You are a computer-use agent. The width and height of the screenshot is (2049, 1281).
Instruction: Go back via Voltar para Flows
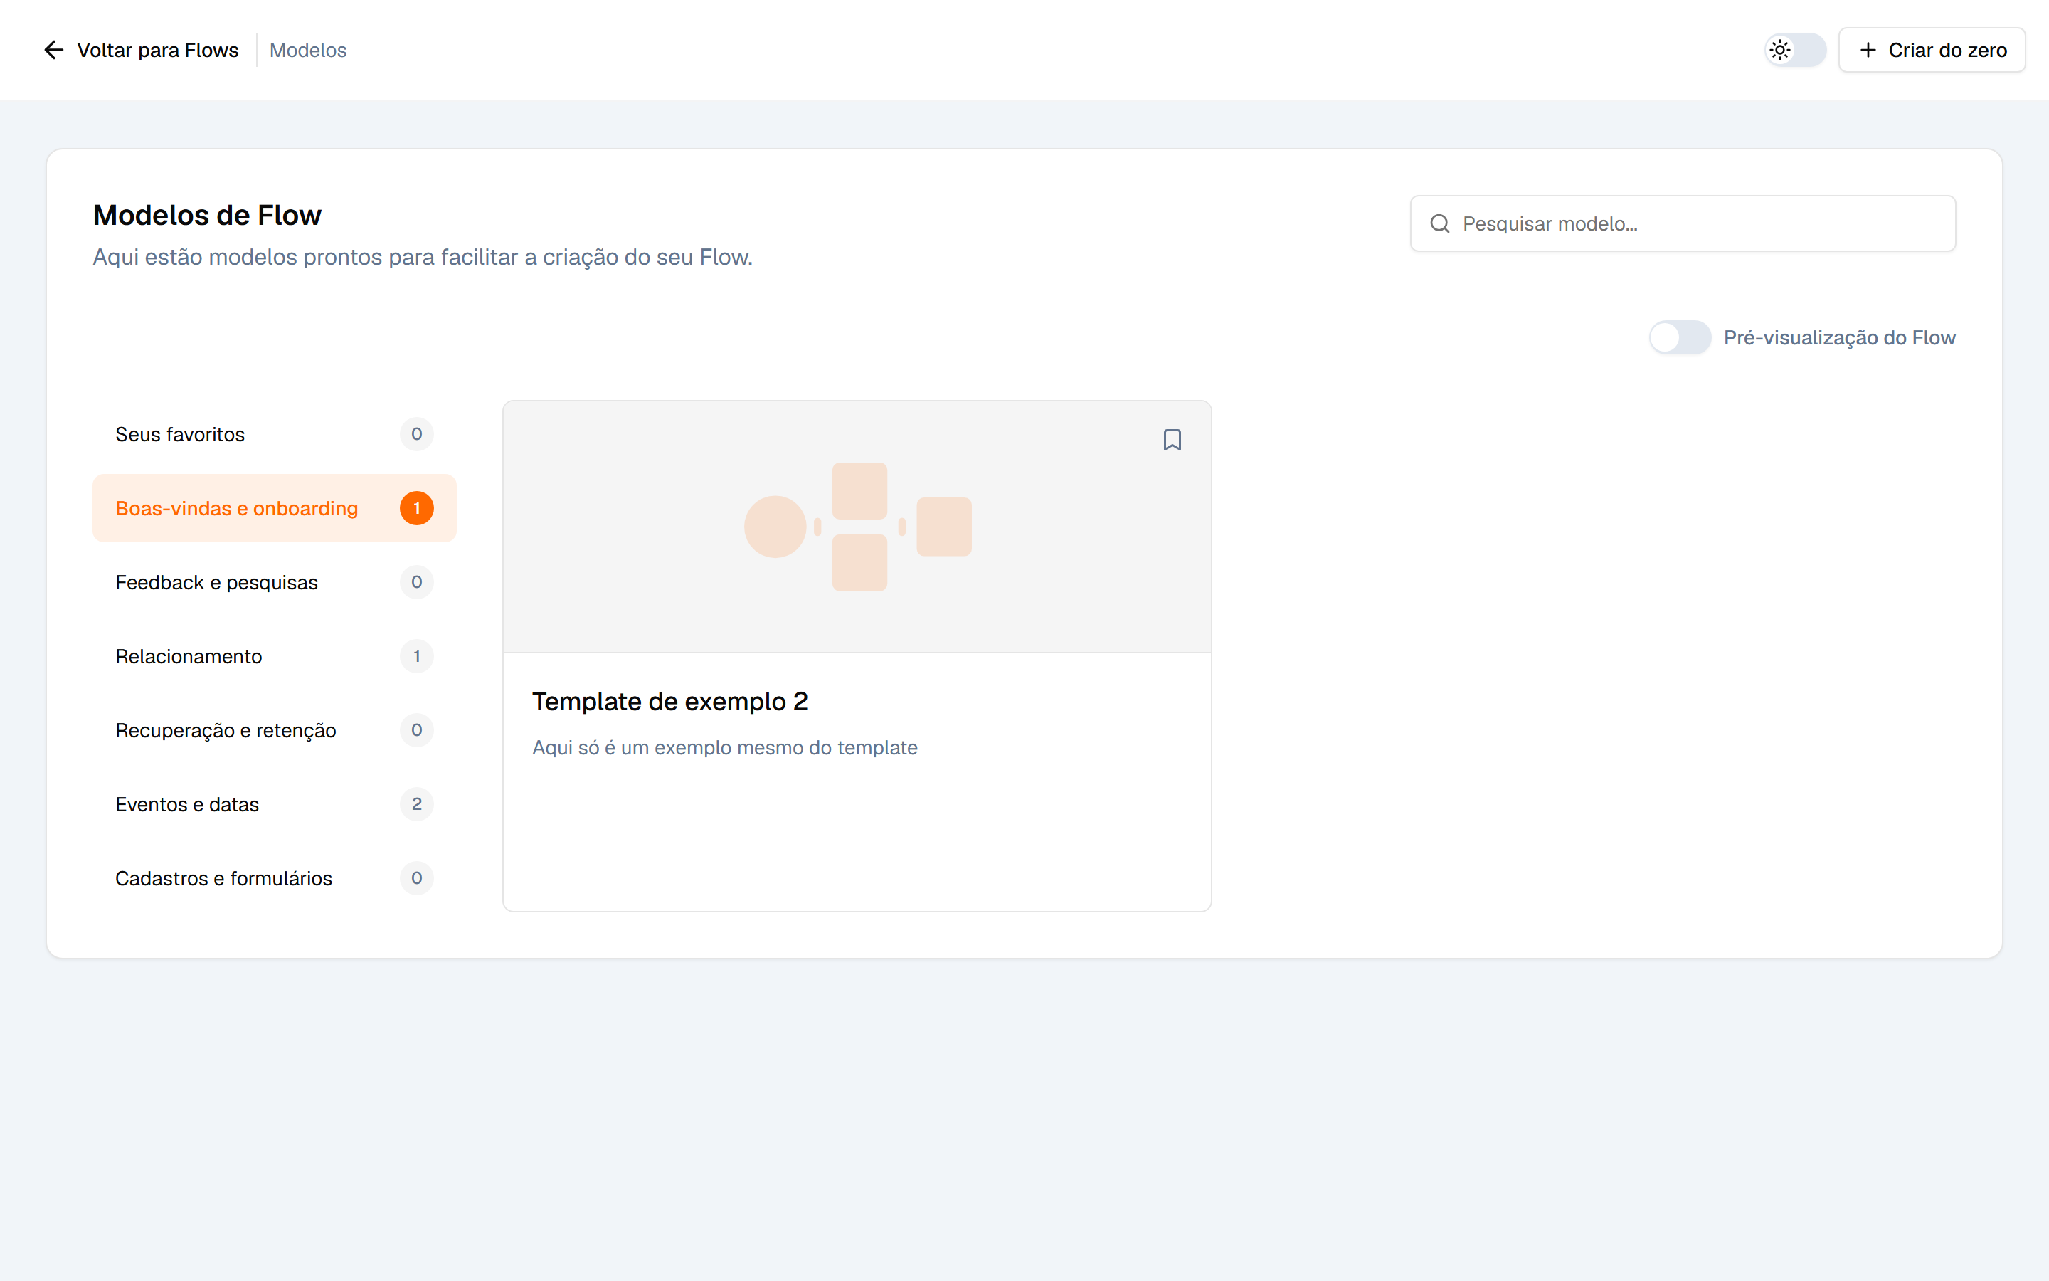(141, 50)
